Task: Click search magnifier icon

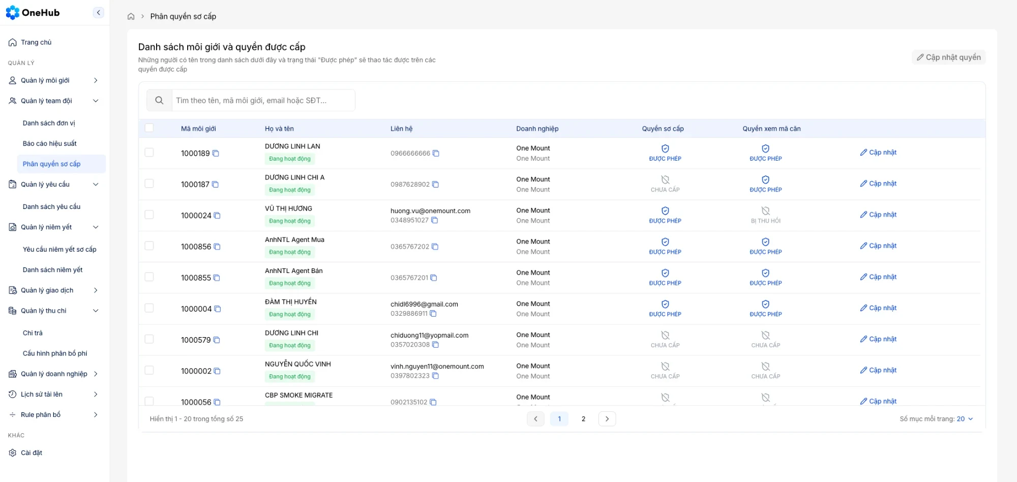Action: [x=159, y=100]
